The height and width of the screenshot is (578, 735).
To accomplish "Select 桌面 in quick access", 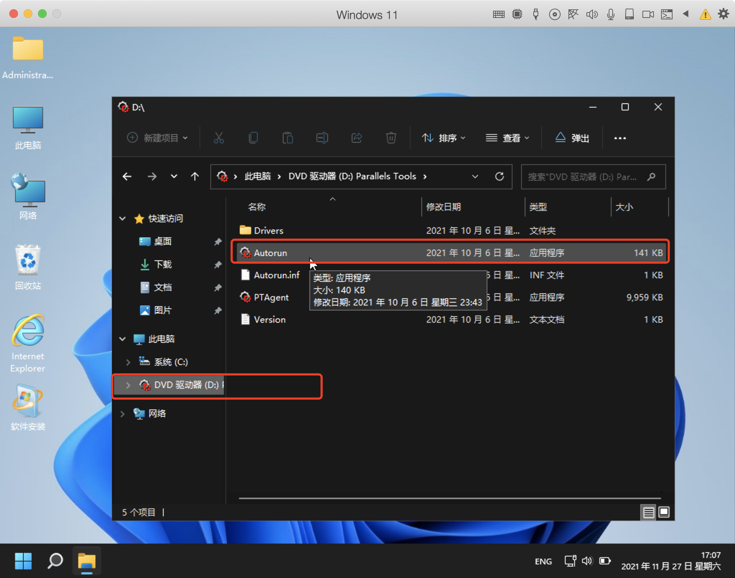I will tap(163, 242).
